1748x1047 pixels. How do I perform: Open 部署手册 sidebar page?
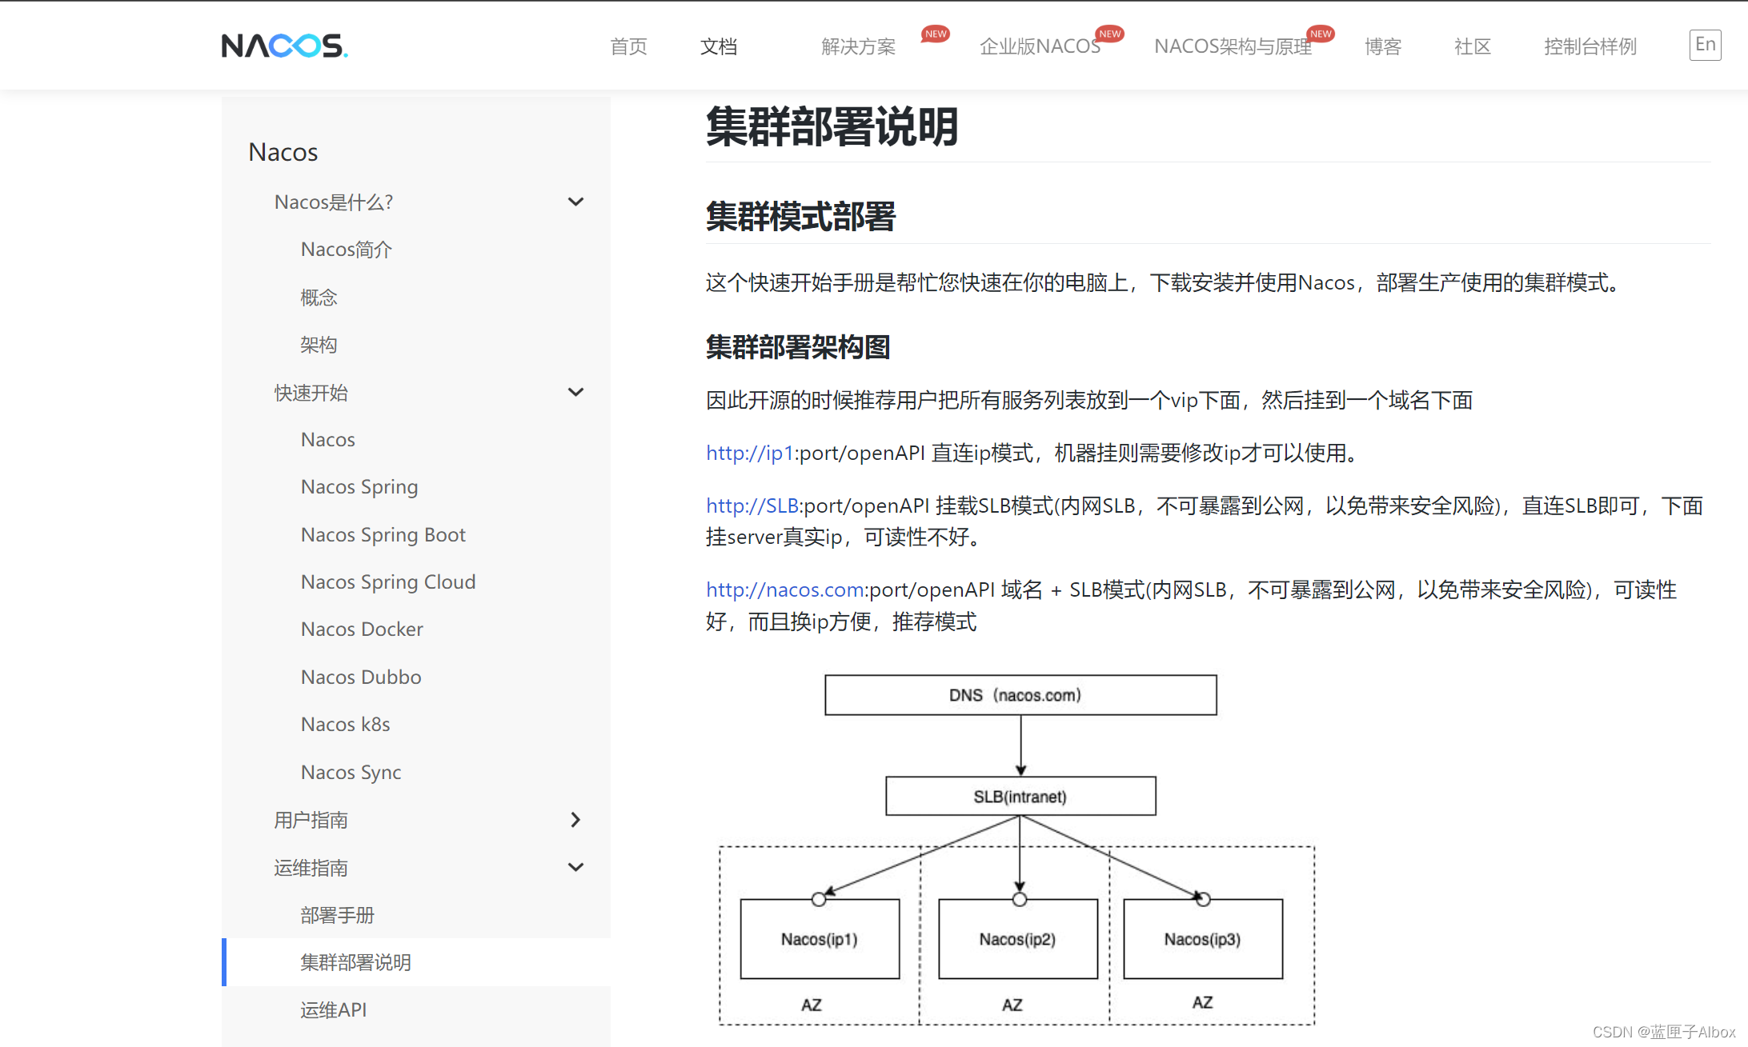[x=337, y=915]
